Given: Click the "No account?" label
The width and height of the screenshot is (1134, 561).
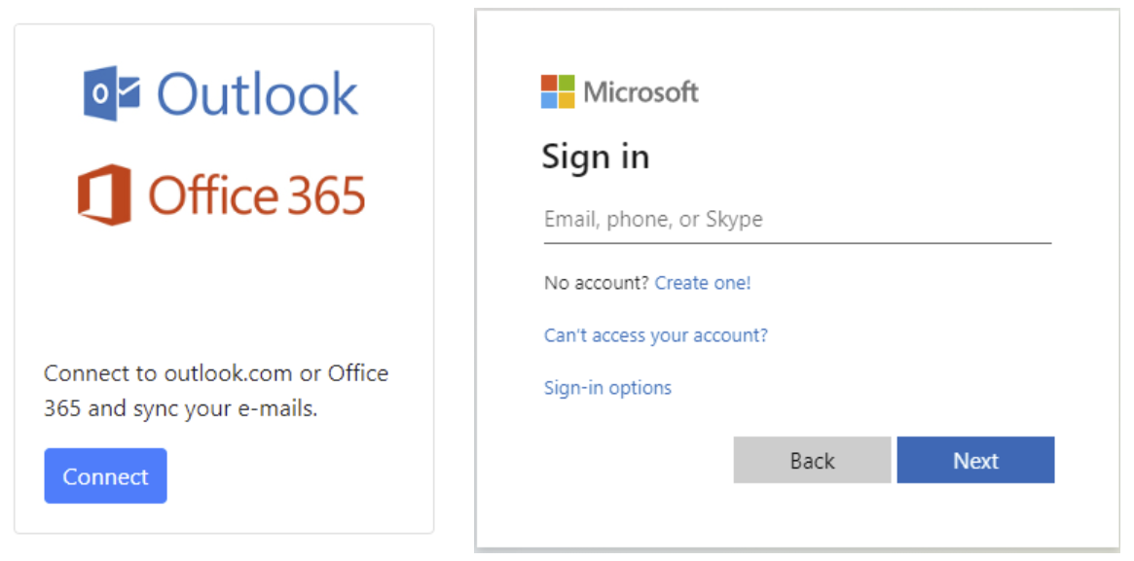Looking at the screenshot, I should 597,283.
